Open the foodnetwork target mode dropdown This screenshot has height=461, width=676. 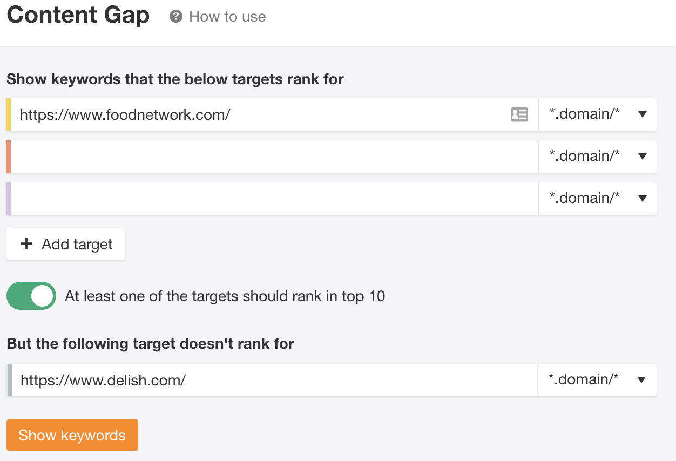click(597, 114)
